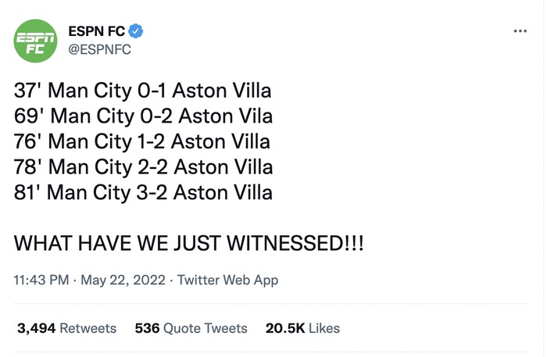The height and width of the screenshot is (357, 547).
Task: Open the Twitter Web App source link
Action: click(227, 280)
